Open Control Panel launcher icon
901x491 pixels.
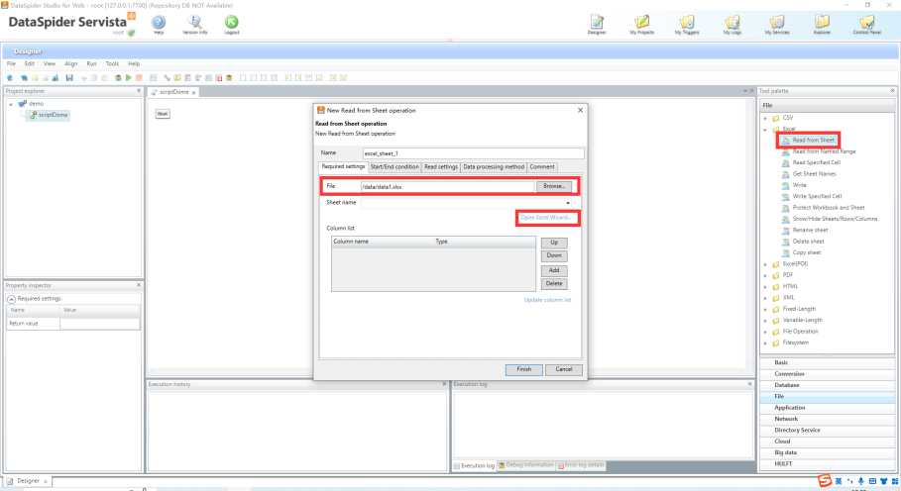pos(867,24)
